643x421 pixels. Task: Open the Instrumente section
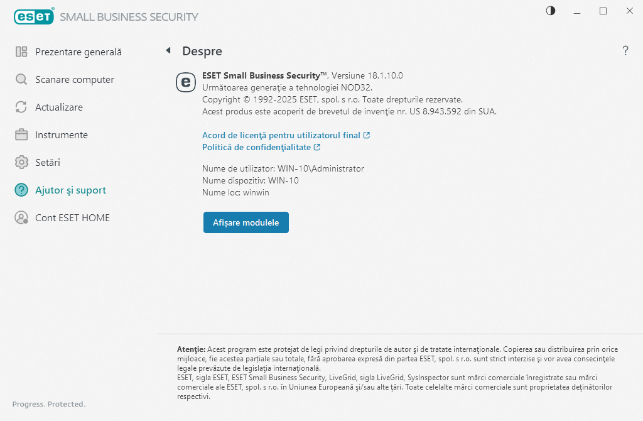[x=62, y=134]
